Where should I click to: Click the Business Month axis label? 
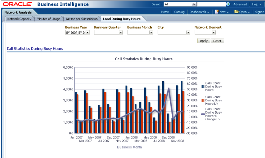tap(130, 147)
